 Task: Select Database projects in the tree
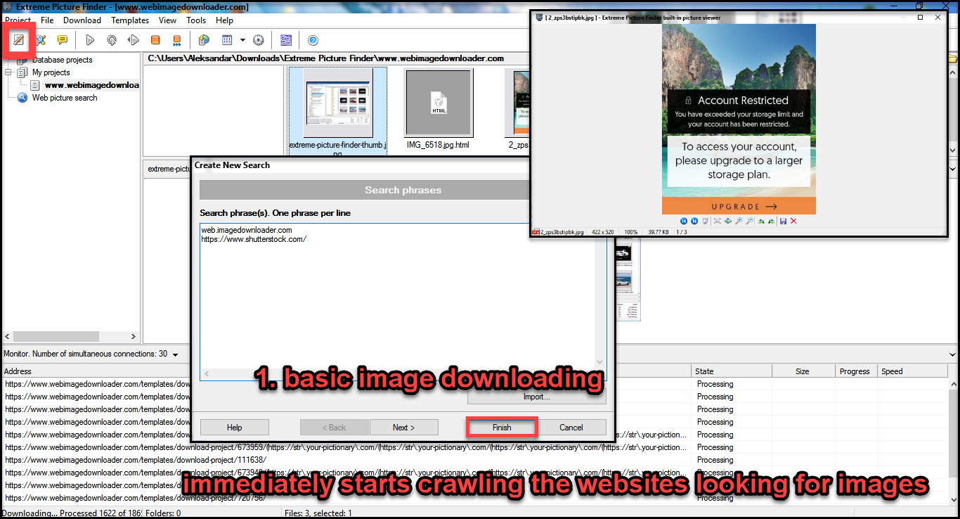[x=62, y=60]
